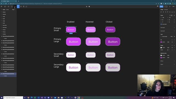Open a new browser tab

(x=18, y=1)
